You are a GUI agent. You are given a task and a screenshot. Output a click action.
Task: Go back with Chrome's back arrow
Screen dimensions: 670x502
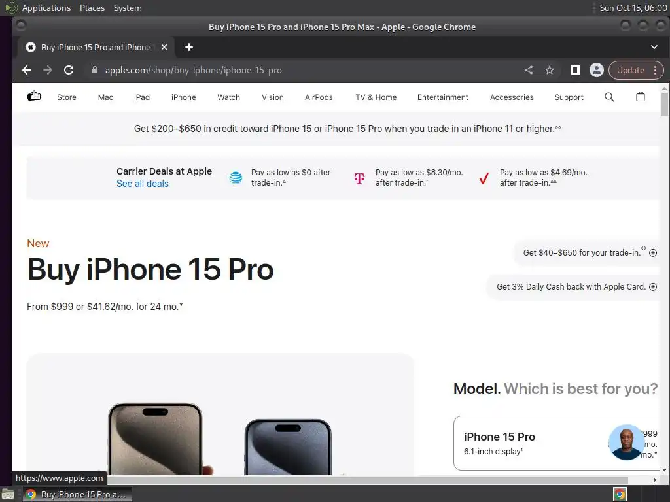(26, 70)
